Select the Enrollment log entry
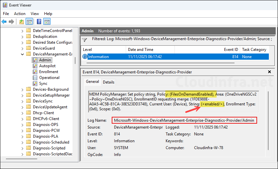 point(49,72)
